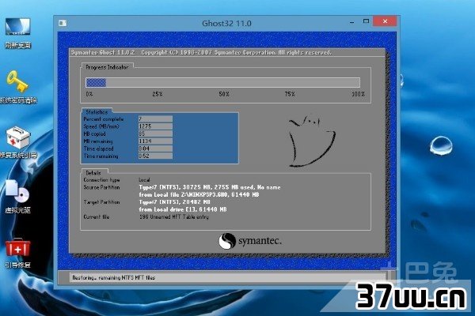
Task: Click the 25% progress mark label
Action: (158, 94)
